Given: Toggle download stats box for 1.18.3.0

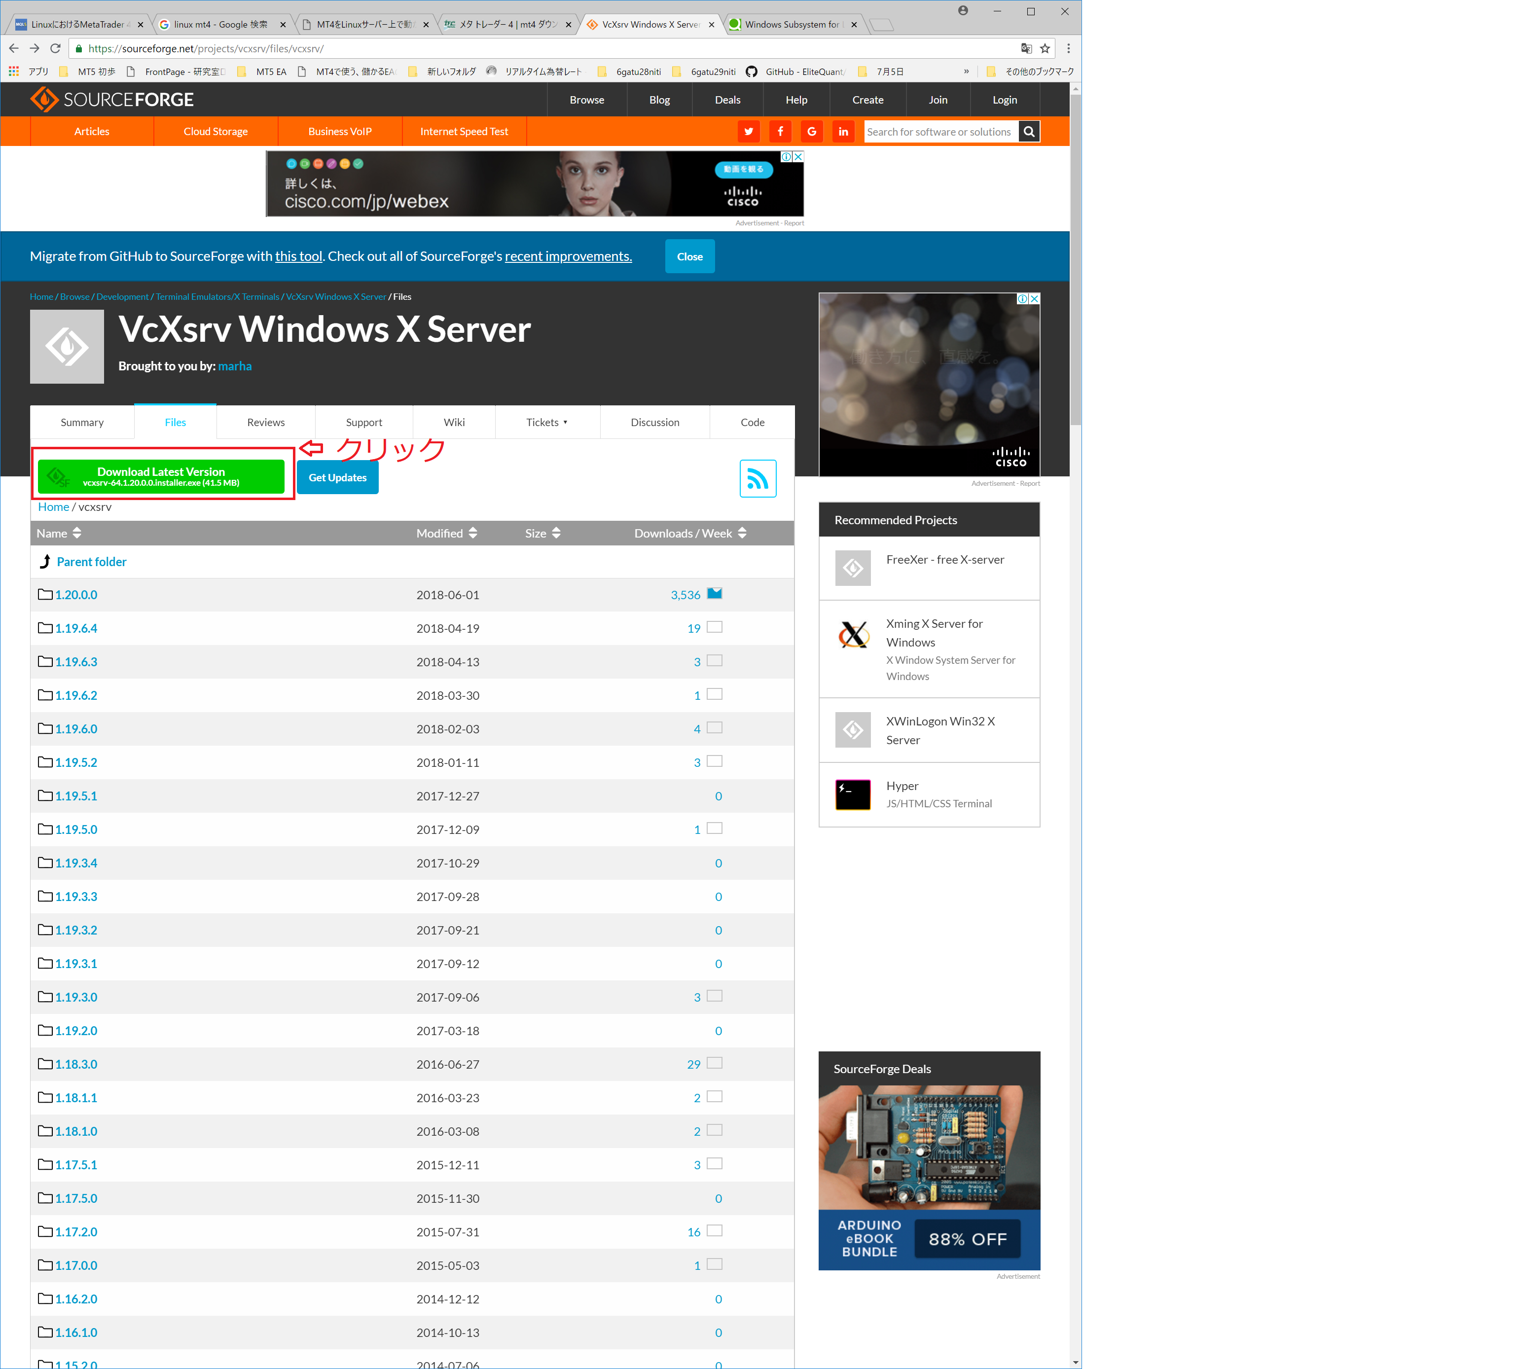Looking at the screenshot, I should pos(715,1062).
